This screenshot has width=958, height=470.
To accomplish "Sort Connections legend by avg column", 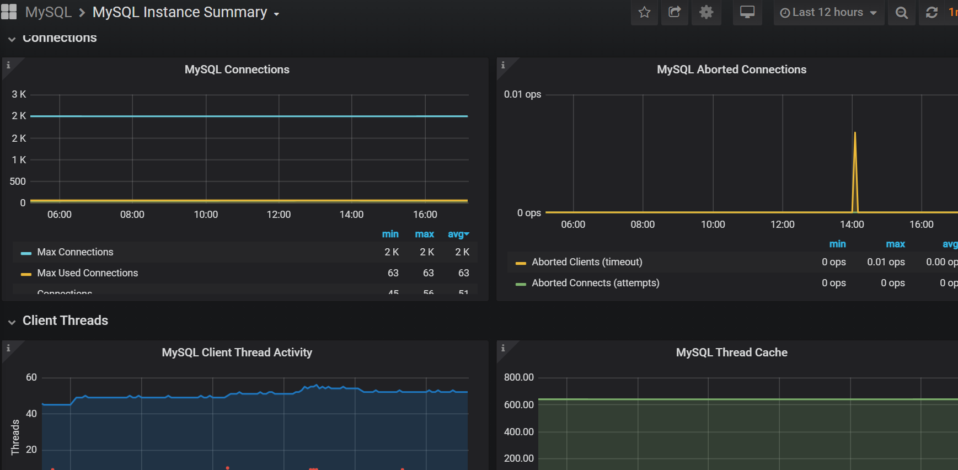I will tap(458, 234).
